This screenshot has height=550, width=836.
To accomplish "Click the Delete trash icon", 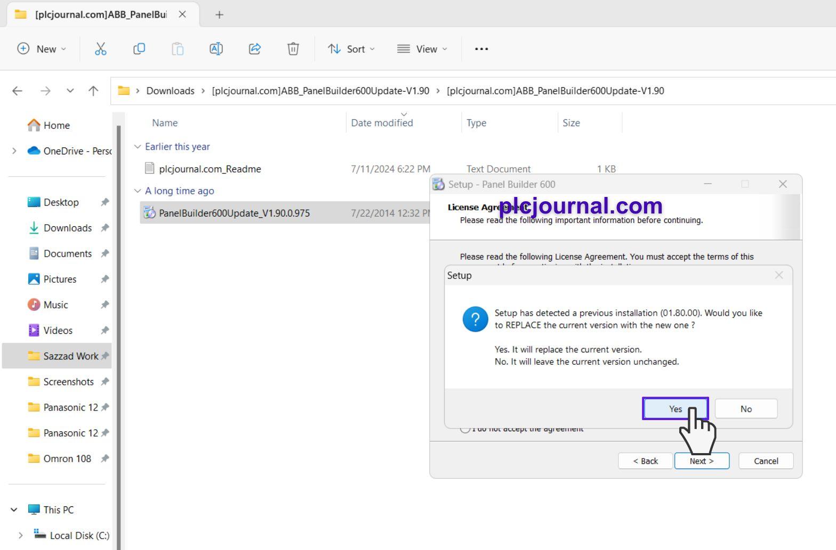I will (293, 49).
